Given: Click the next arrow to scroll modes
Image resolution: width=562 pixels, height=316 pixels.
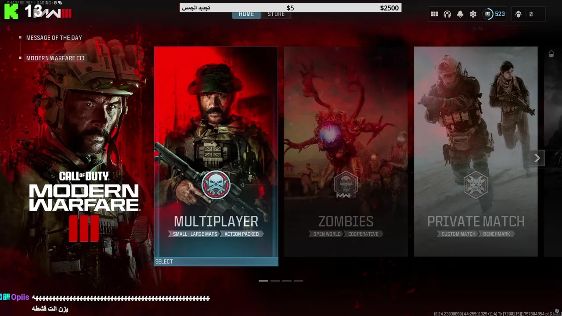Looking at the screenshot, I should [537, 158].
